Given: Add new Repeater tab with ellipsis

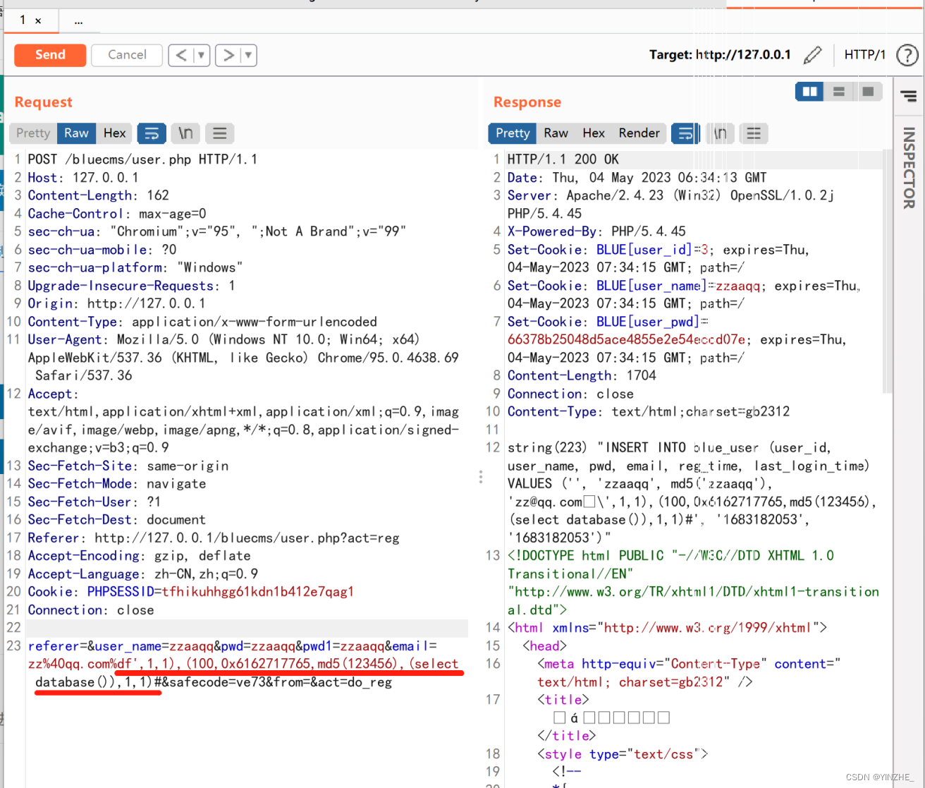Looking at the screenshot, I should (x=78, y=20).
